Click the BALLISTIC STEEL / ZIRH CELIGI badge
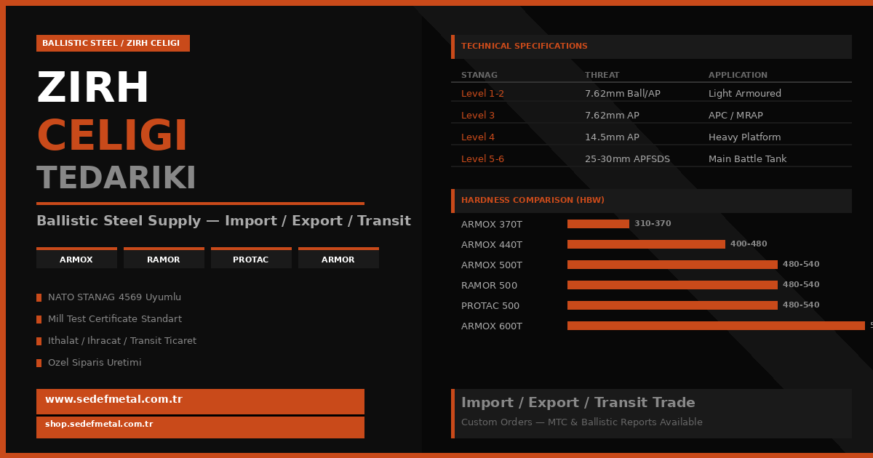 (113, 43)
